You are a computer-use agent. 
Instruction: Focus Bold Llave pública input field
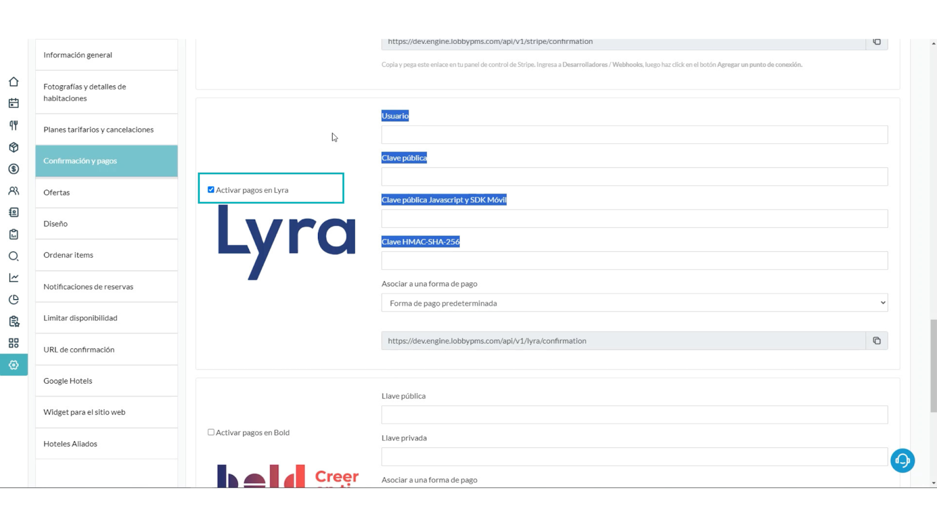click(634, 415)
